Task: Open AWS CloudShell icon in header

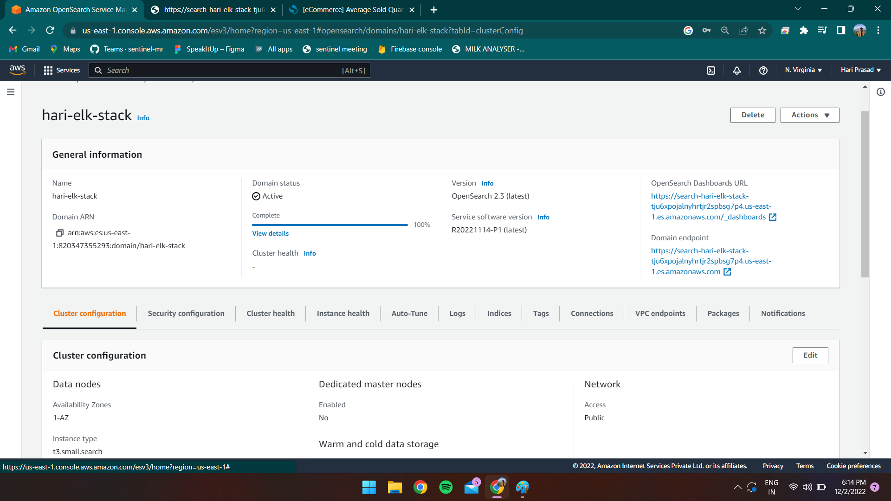Action: [710, 71]
